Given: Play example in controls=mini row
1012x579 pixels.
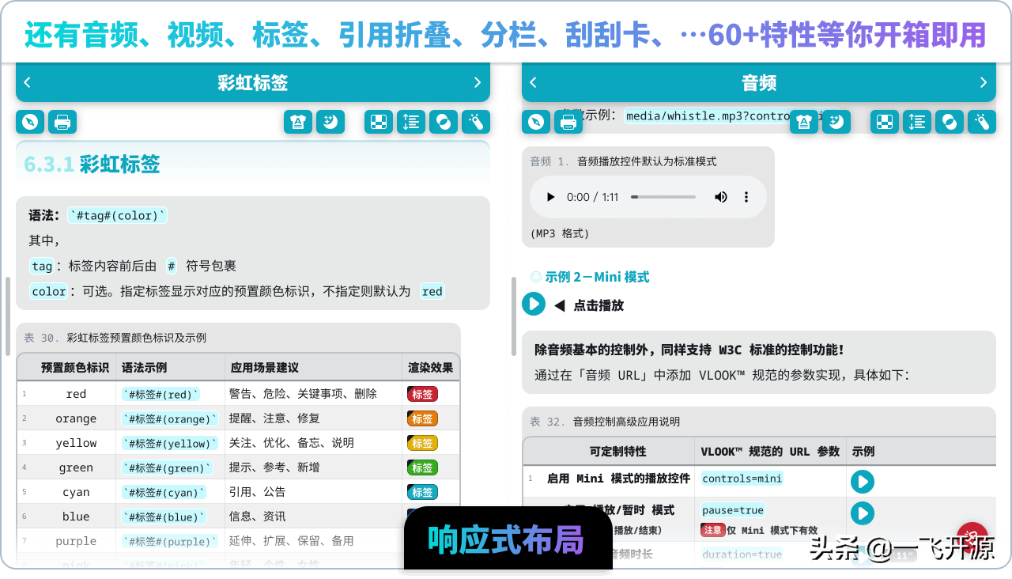Looking at the screenshot, I should (863, 481).
